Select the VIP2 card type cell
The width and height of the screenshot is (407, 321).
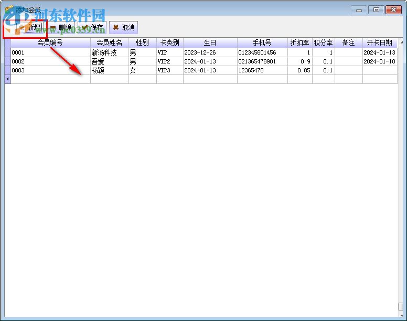170,61
